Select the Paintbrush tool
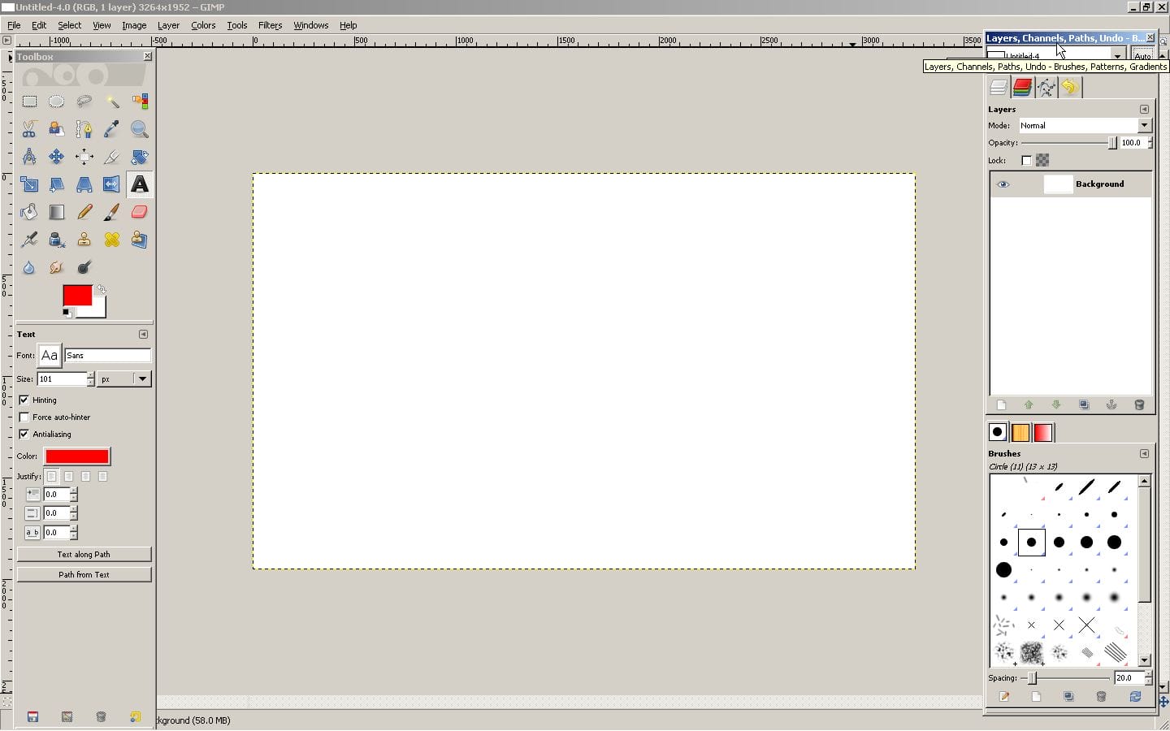Viewport: 1170px width, 731px height. pyautogui.click(x=111, y=212)
